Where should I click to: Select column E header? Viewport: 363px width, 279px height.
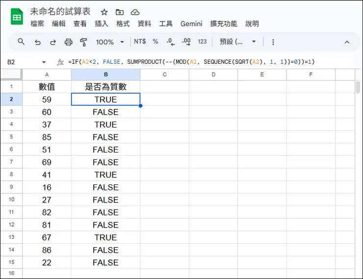click(262, 75)
